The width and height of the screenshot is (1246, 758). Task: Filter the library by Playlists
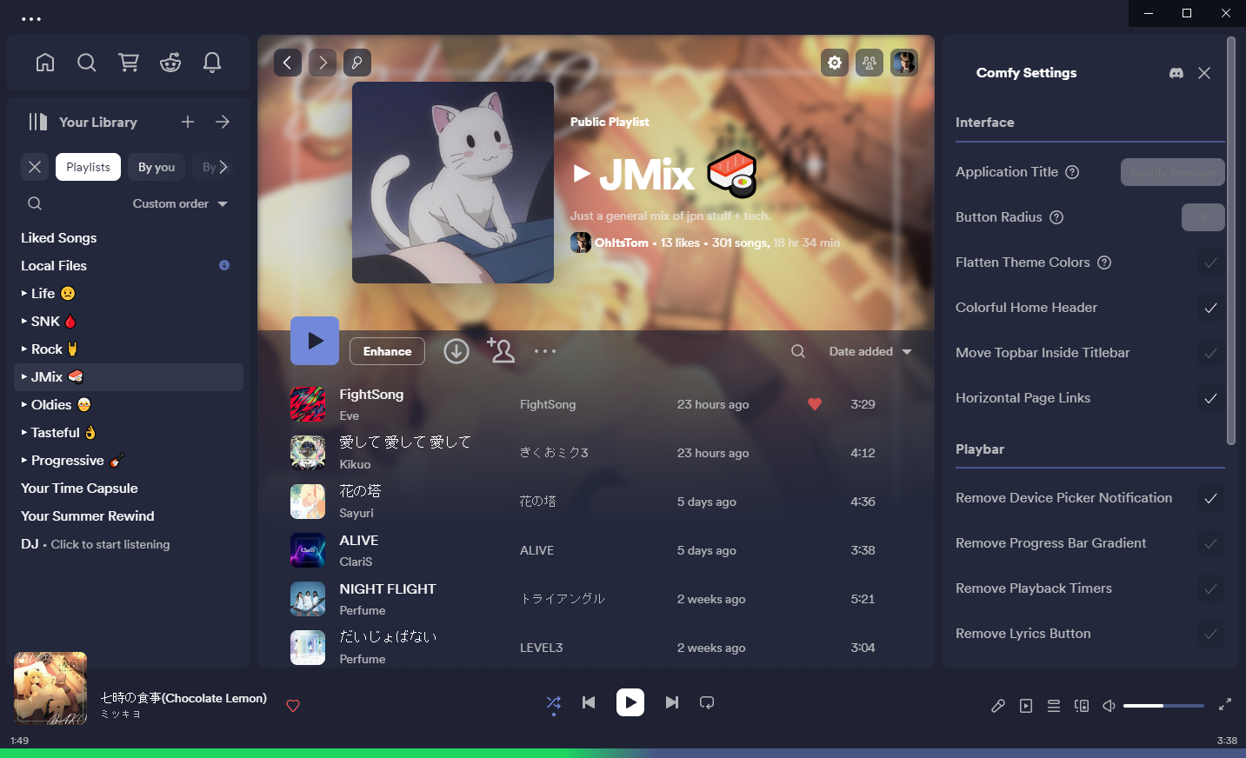click(x=89, y=167)
